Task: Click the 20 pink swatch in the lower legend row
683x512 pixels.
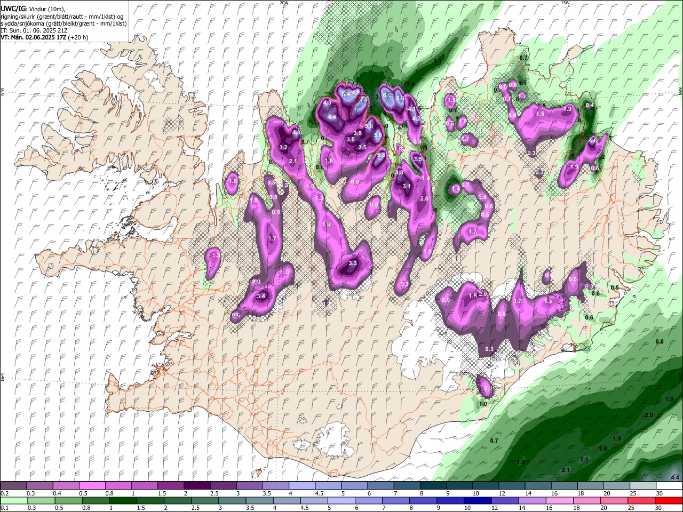Action: (x=615, y=500)
